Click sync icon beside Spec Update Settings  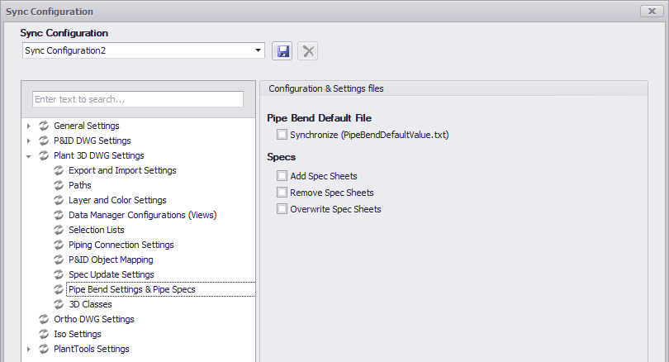click(59, 274)
